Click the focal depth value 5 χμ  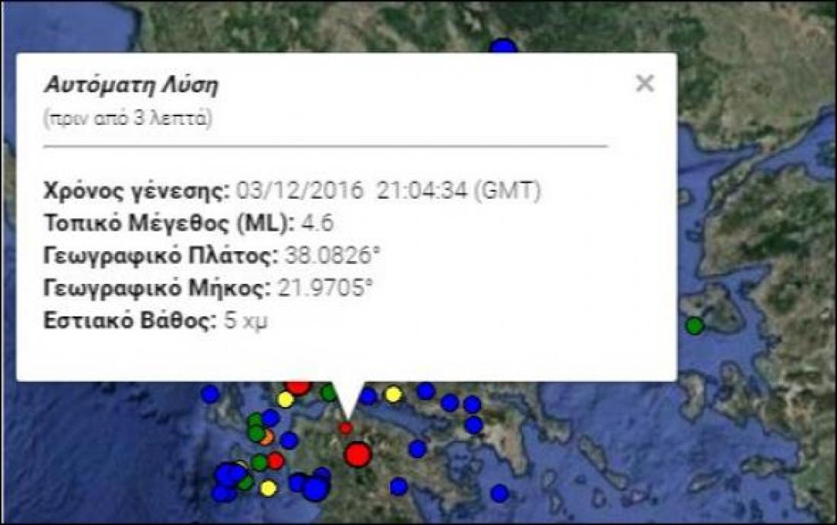click(247, 320)
